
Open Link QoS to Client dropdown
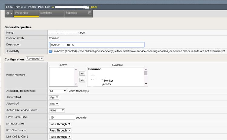[60, 137]
